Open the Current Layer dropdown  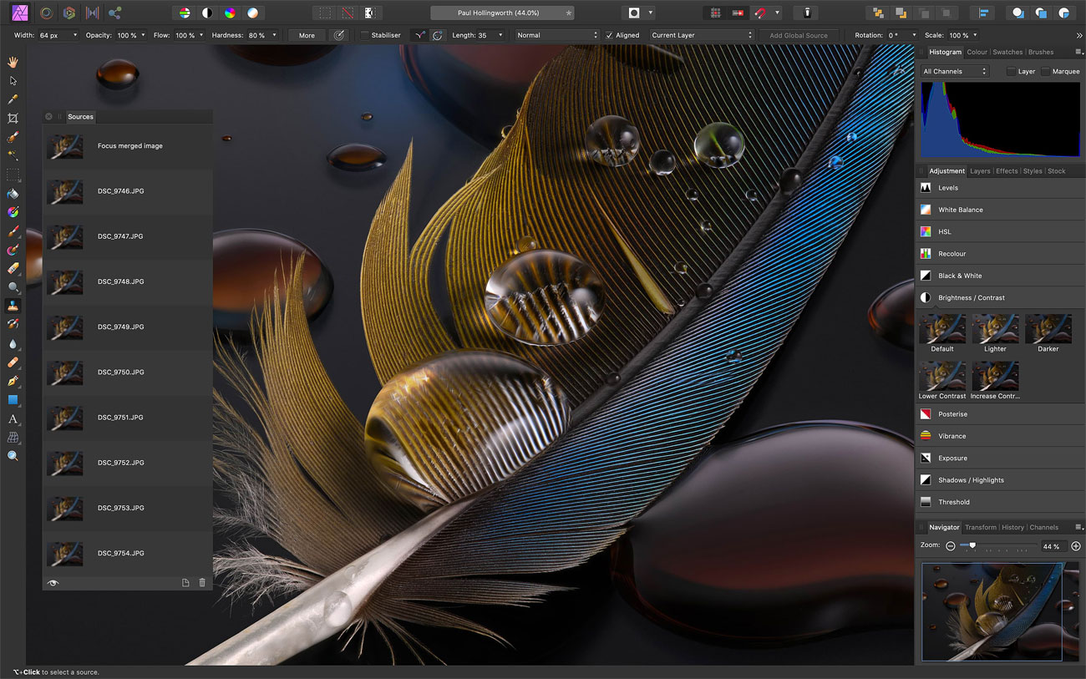tap(702, 35)
